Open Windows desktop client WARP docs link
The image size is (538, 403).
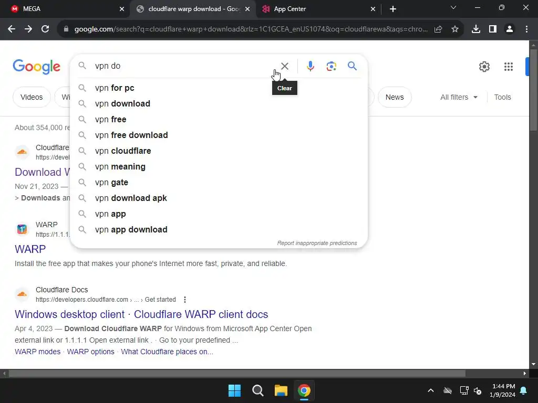point(141,314)
